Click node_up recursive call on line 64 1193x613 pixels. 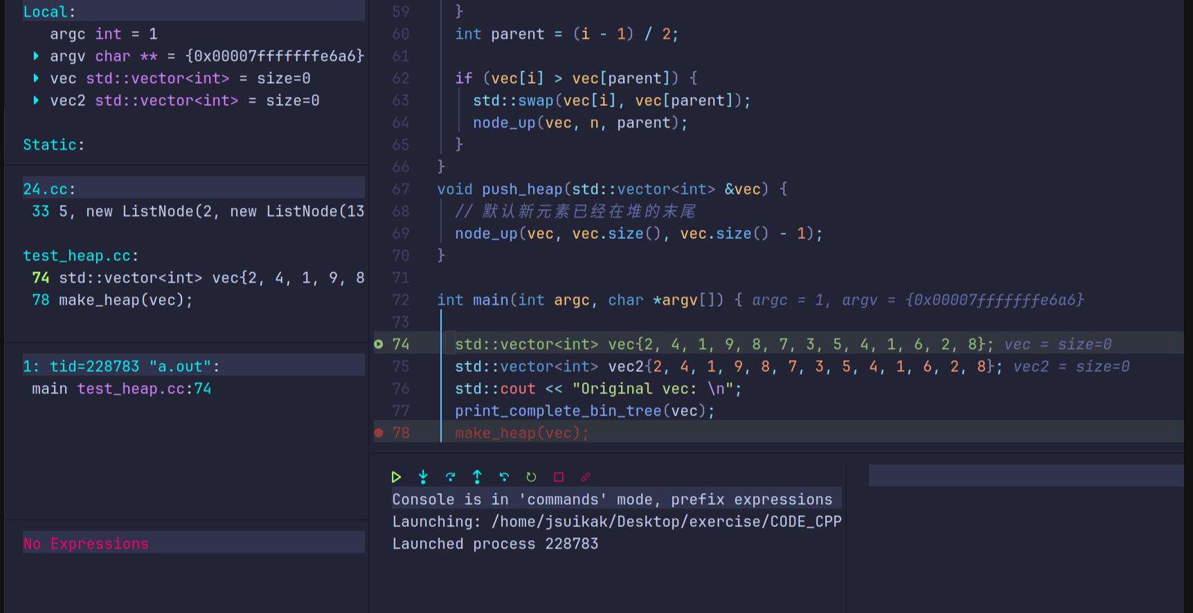tap(580, 123)
